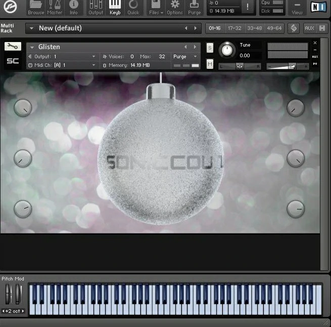Toggle the KSP multi script editor icon

(x=294, y=28)
